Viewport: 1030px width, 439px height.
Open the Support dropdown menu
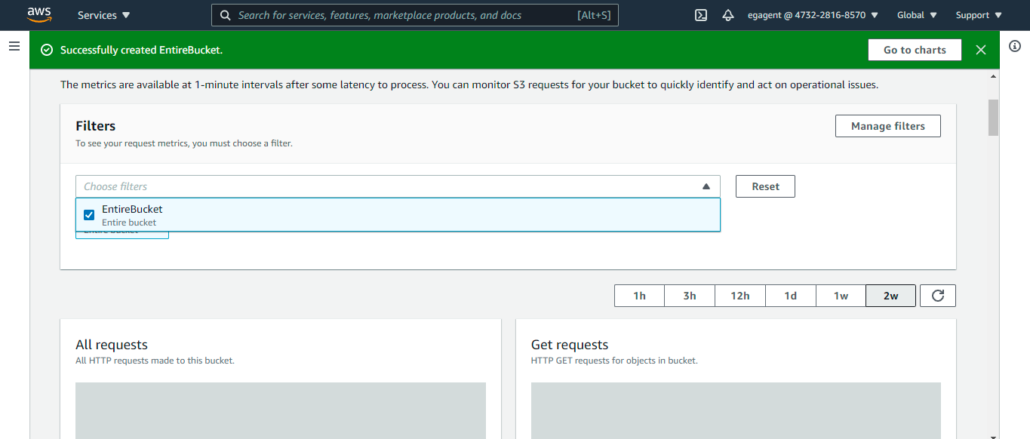pos(979,15)
